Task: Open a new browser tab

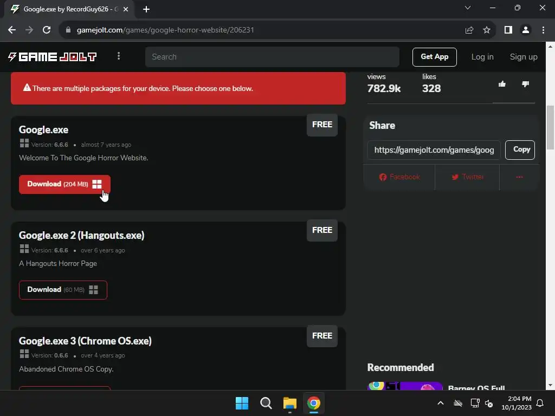Action: pyautogui.click(x=146, y=9)
